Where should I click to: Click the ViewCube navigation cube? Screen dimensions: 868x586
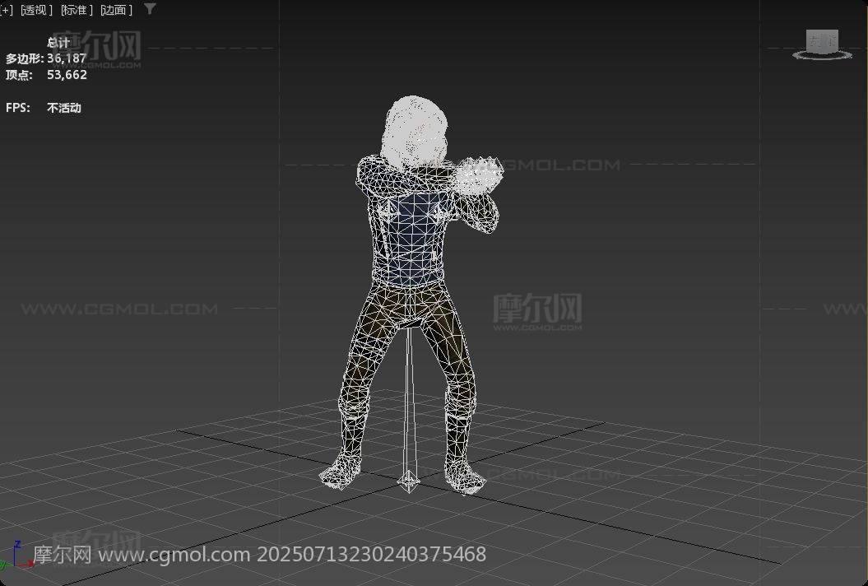[x=822, y=41]
